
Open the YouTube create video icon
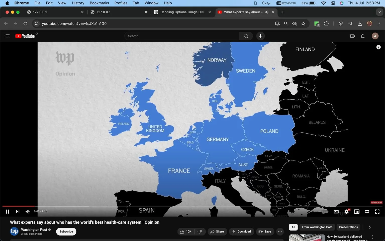(352, 36)
